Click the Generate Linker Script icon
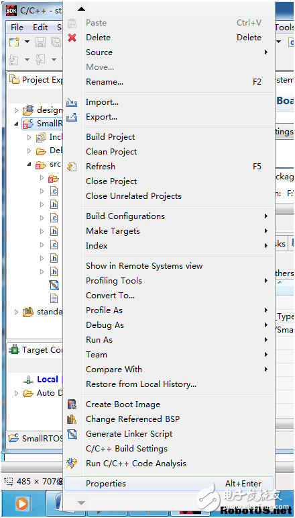This screenshot has width=295, height=518. 72,434
